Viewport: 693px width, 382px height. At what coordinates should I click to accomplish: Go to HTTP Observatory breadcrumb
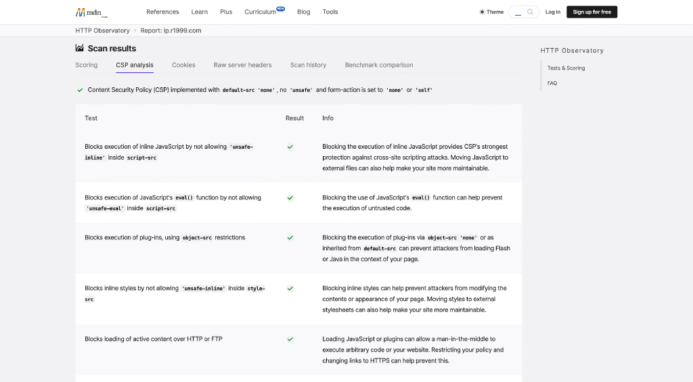click(x=102, y=30)
